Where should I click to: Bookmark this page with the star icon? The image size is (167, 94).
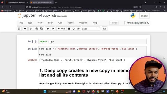click(x=140, y=7)
